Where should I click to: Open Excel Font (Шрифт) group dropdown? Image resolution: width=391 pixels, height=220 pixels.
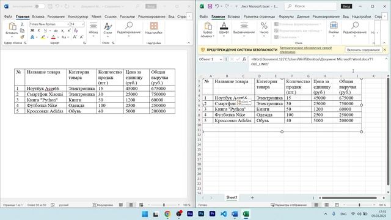(224, 29)
